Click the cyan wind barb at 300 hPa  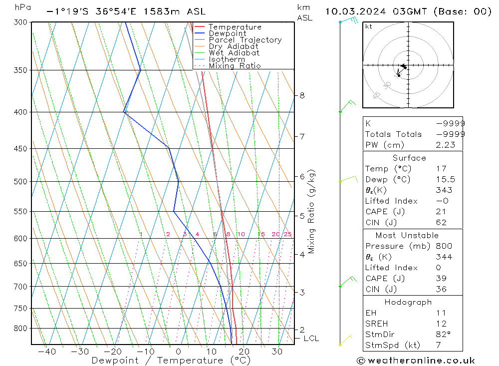pos(349,20)
